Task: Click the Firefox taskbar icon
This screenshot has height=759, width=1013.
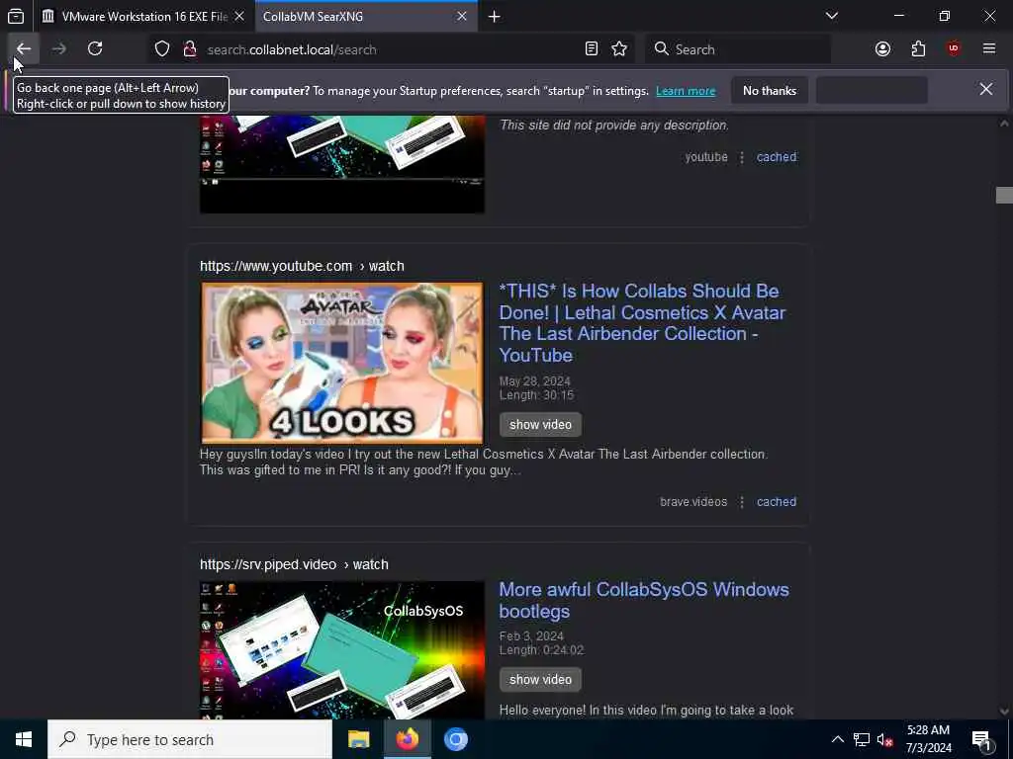Action: coord(407,739)
